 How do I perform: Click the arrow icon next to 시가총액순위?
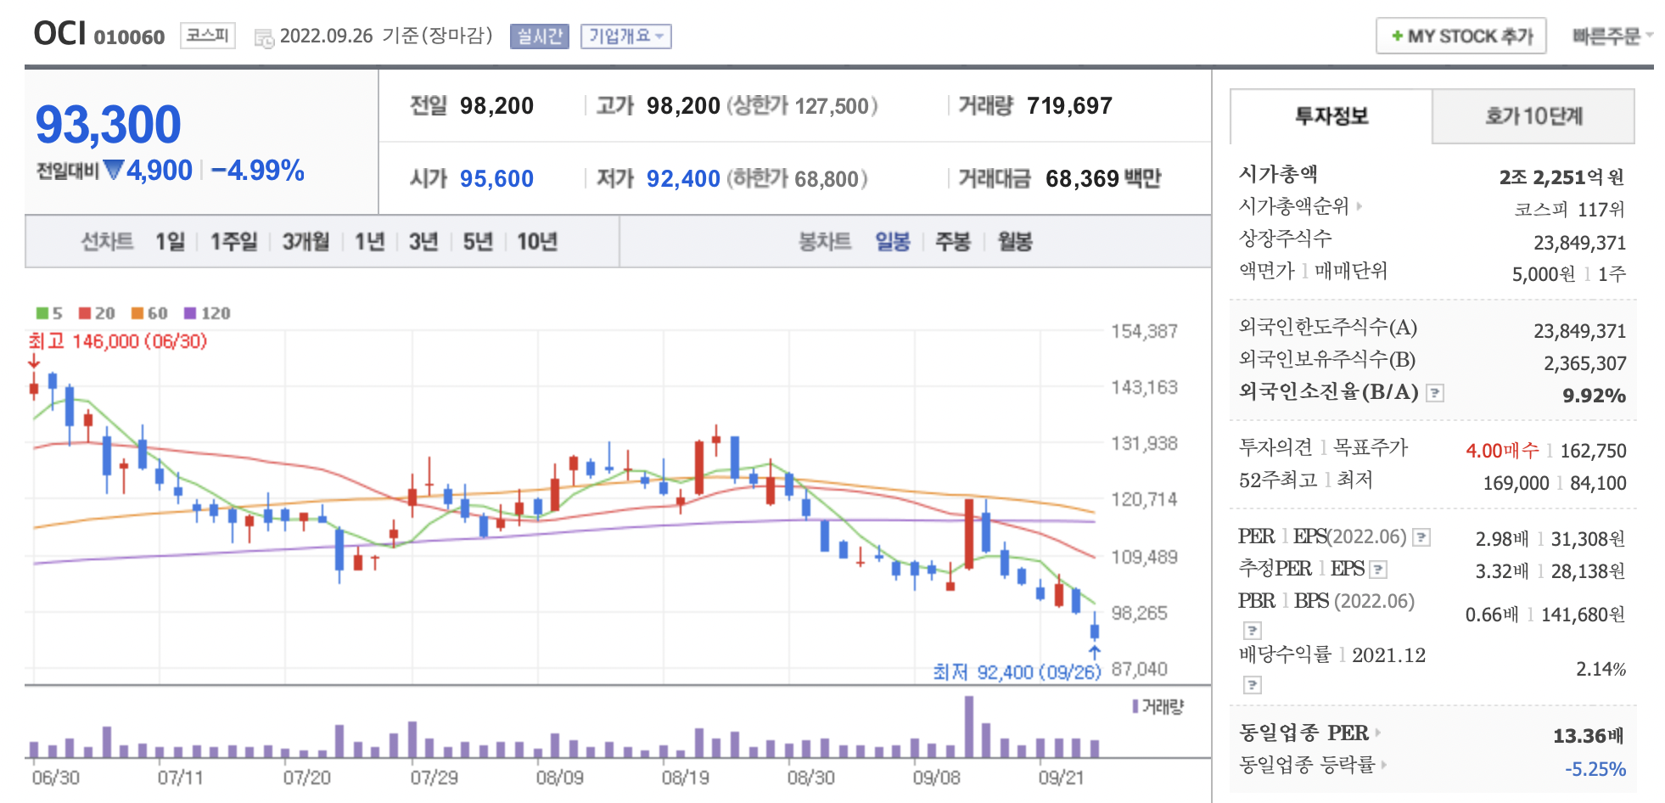tap(1359, 205)
